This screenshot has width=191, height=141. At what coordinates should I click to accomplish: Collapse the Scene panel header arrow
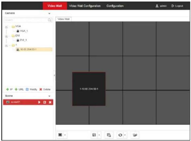point(49,96)
